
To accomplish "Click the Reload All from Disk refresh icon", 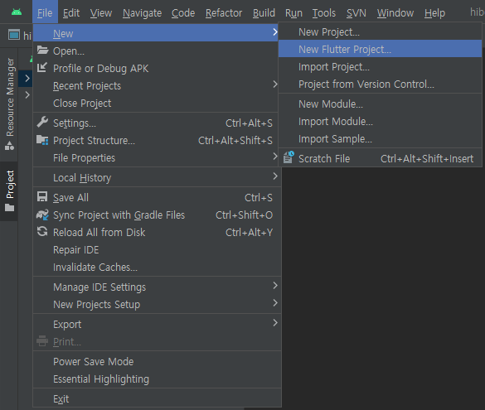I will (42, 231).
